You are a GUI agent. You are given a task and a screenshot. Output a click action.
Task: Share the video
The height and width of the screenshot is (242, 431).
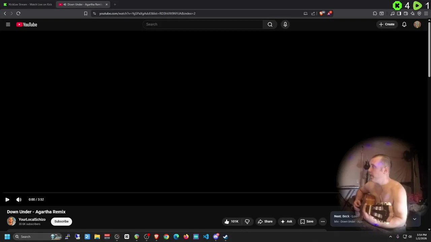(265, 221)
